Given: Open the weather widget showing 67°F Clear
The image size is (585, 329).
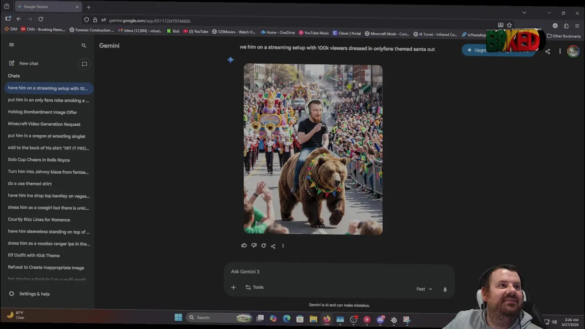Looking at the screenshot, I should point(16,315).
